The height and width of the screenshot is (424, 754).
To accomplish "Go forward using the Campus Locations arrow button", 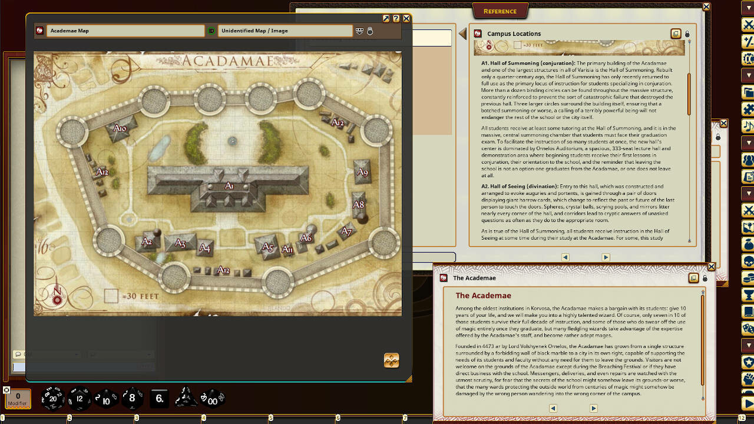I will pos(606,257).
